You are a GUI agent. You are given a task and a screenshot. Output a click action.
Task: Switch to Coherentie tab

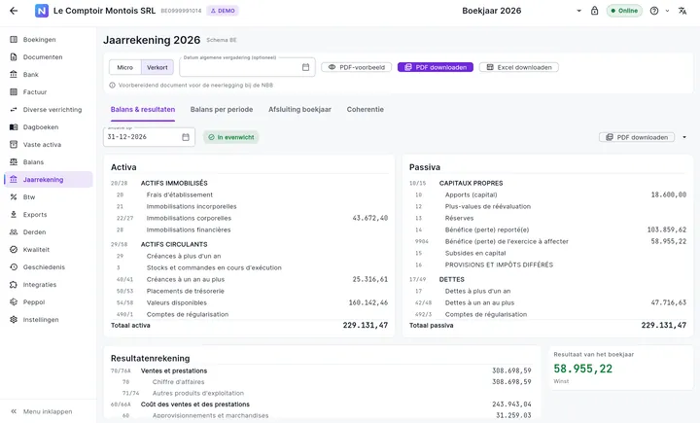click(366, 110)
